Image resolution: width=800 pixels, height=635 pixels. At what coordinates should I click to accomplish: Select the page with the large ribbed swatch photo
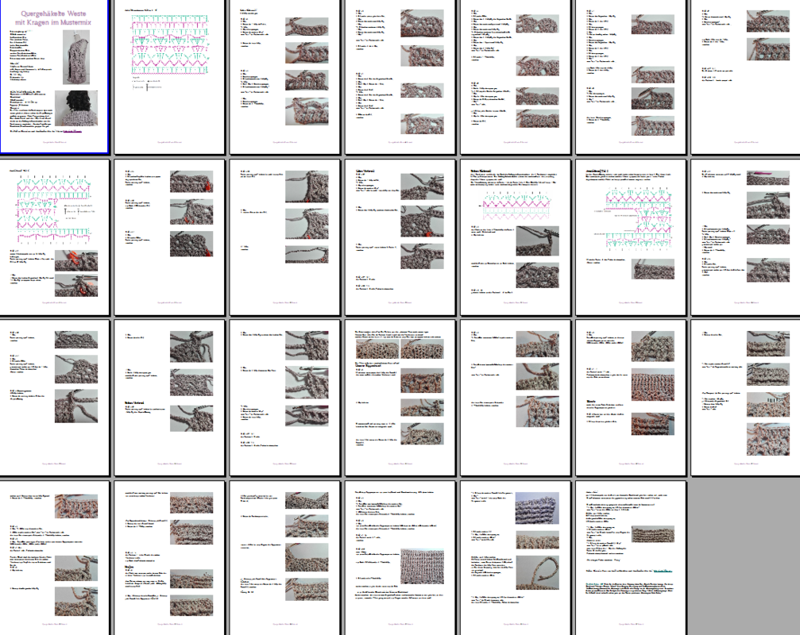(399, 556)
